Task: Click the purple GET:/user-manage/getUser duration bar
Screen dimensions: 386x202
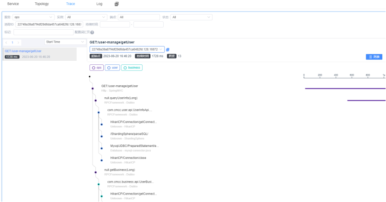Action: [344, 88]
